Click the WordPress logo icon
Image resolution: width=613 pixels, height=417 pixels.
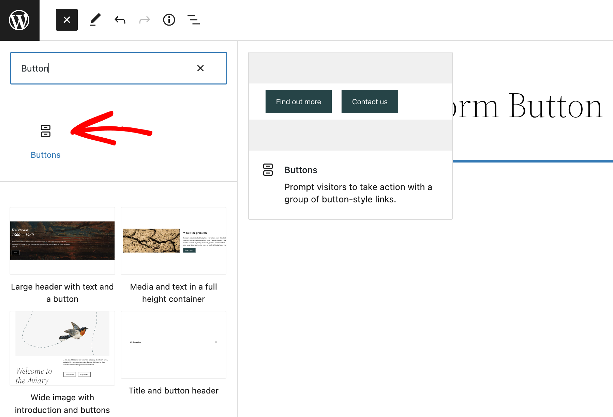19,20
